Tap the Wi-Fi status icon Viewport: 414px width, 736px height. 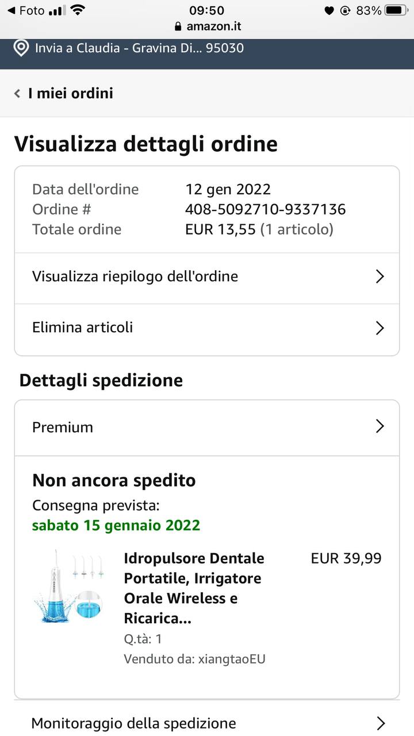pos(77,10)
